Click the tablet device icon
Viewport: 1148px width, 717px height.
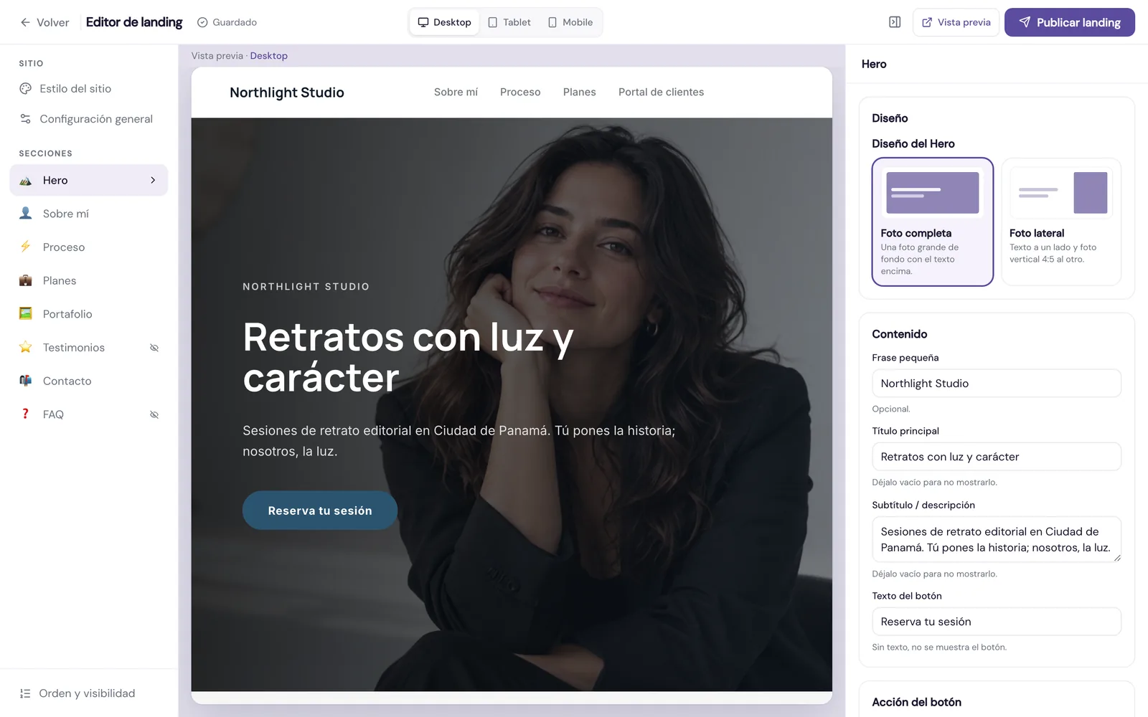pyautogui.click(x=493, y=22)
